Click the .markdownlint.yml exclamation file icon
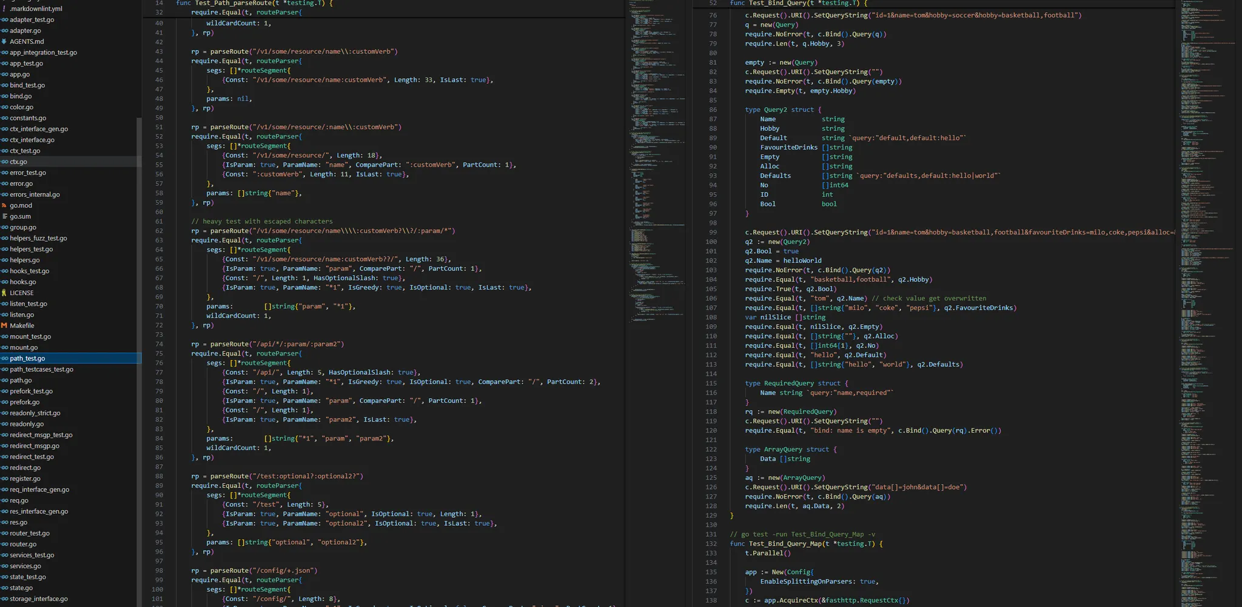This screenshot has width=1242, height=607. (4, 9)
